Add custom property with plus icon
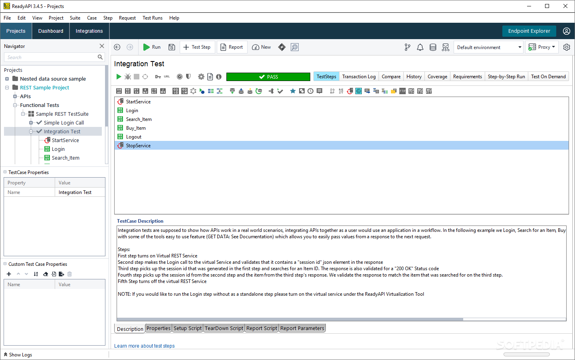This screenshot has width=575, height=360. [x=9, y=274]
